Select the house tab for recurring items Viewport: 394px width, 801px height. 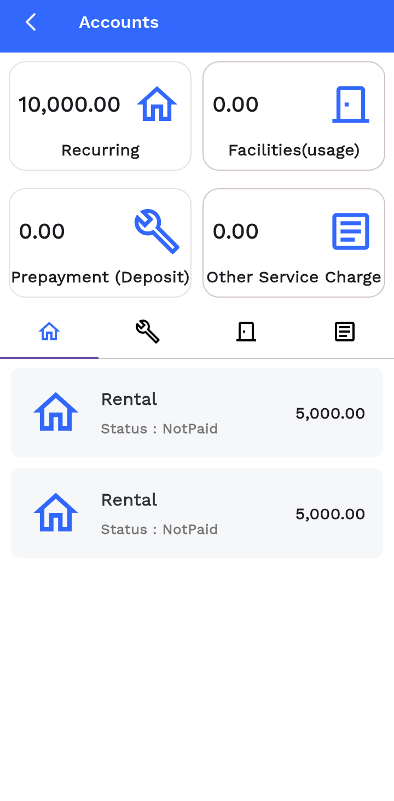(49, 332)
